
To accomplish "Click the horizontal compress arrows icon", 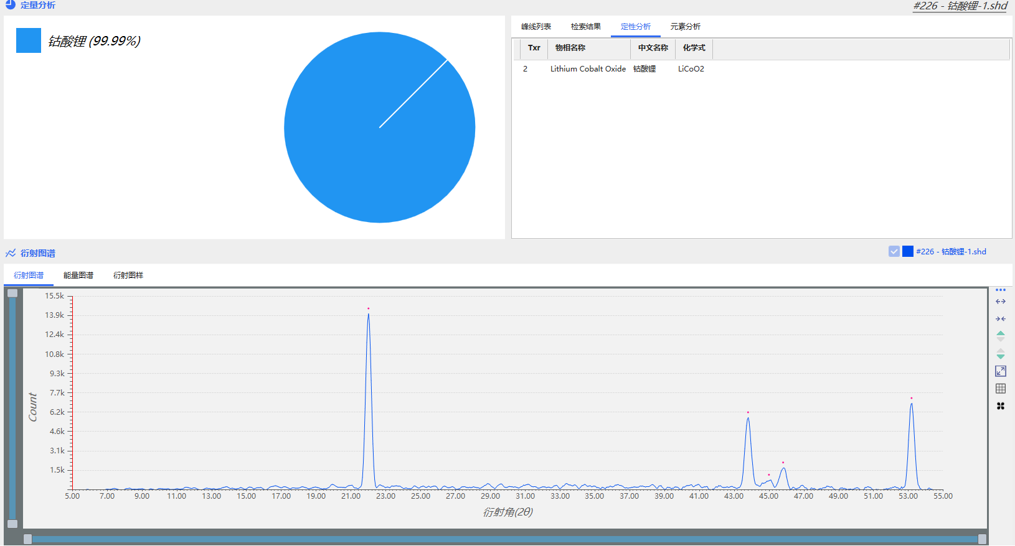I will (x=1001, y=319).
